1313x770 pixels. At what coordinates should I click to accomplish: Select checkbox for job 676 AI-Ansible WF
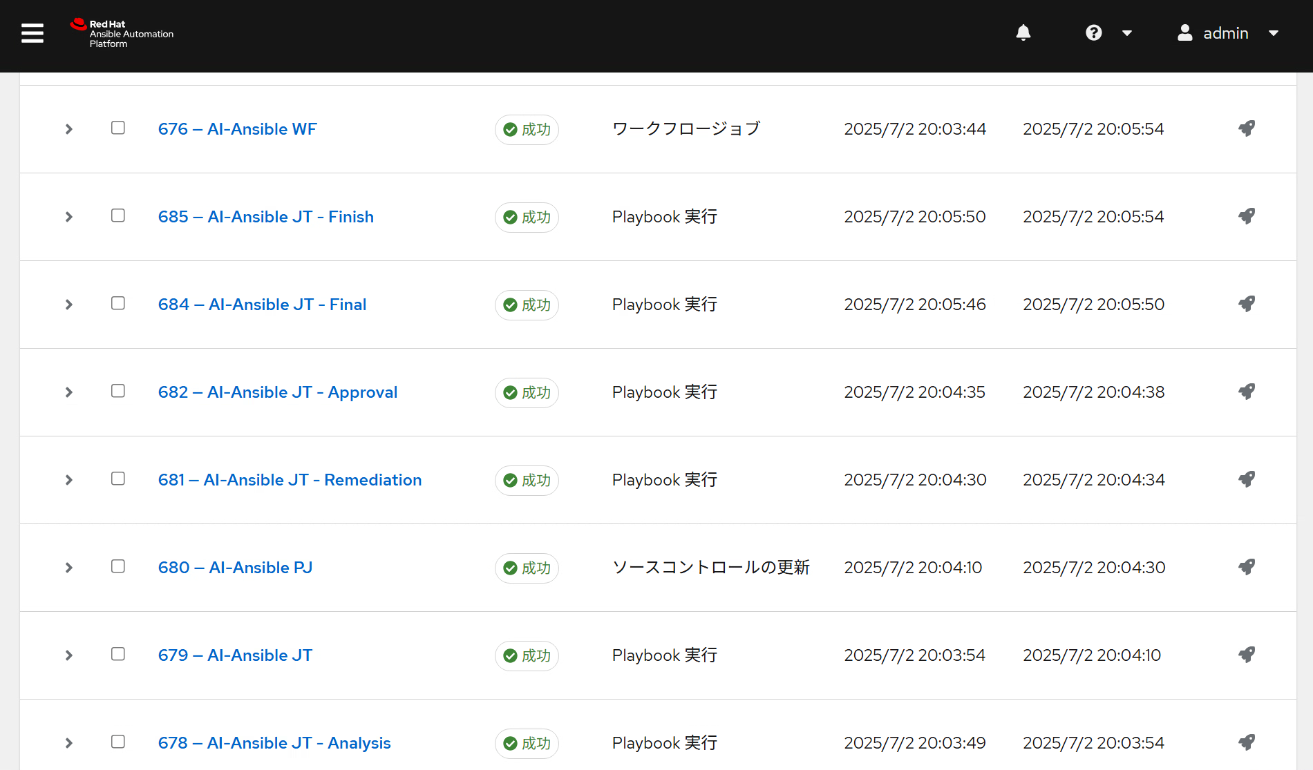[118, 128]
